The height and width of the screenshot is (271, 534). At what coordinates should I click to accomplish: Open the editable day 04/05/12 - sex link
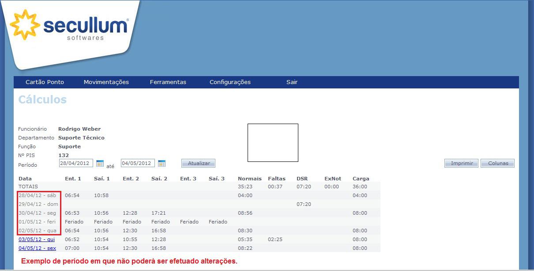[37, 248]
